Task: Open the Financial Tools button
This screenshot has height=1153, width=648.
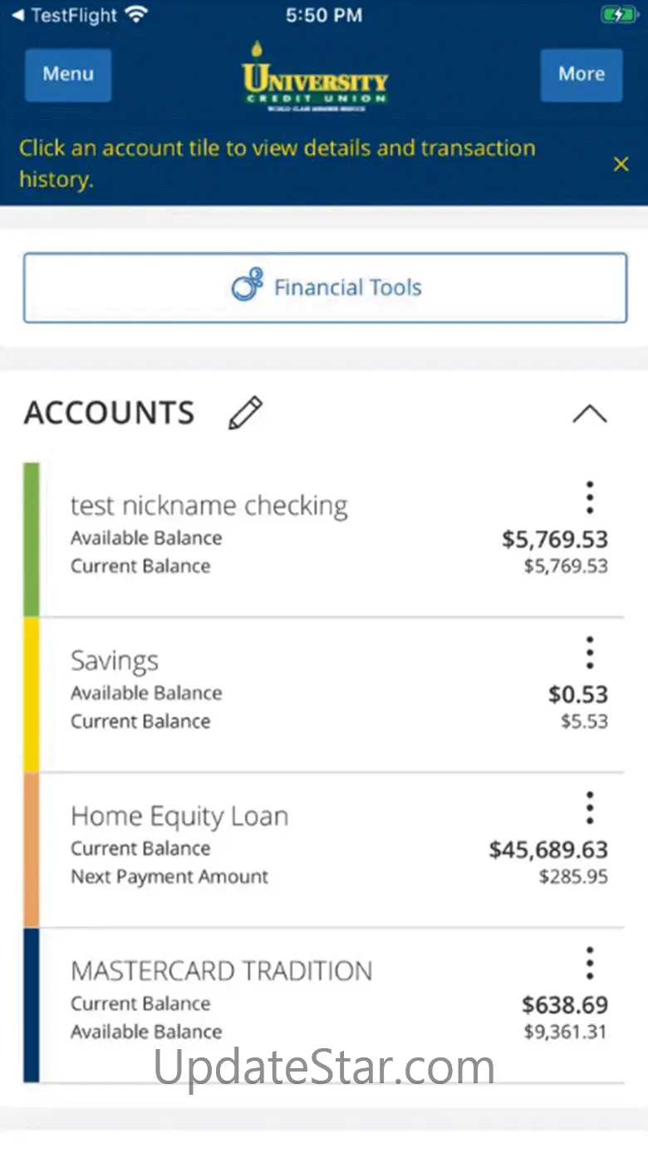Action: pyautogui.click(x=325, y=288)
